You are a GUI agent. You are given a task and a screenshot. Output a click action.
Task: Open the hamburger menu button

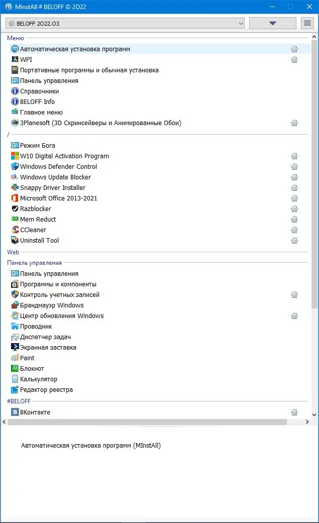(x=307, y=23)
